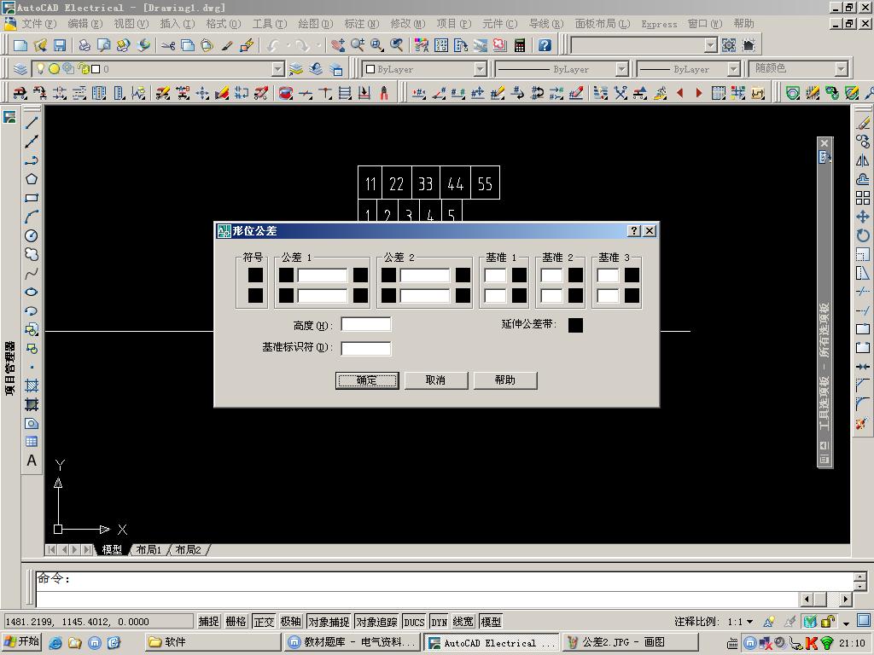The height and width of the screenshot is (655, 874).
Task: Click the Match Properties brush icon
Action: point(227,46)
